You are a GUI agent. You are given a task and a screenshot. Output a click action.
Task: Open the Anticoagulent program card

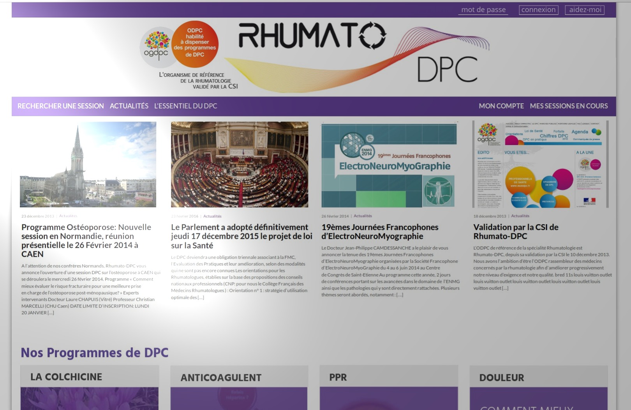click(x=239, y=387)
